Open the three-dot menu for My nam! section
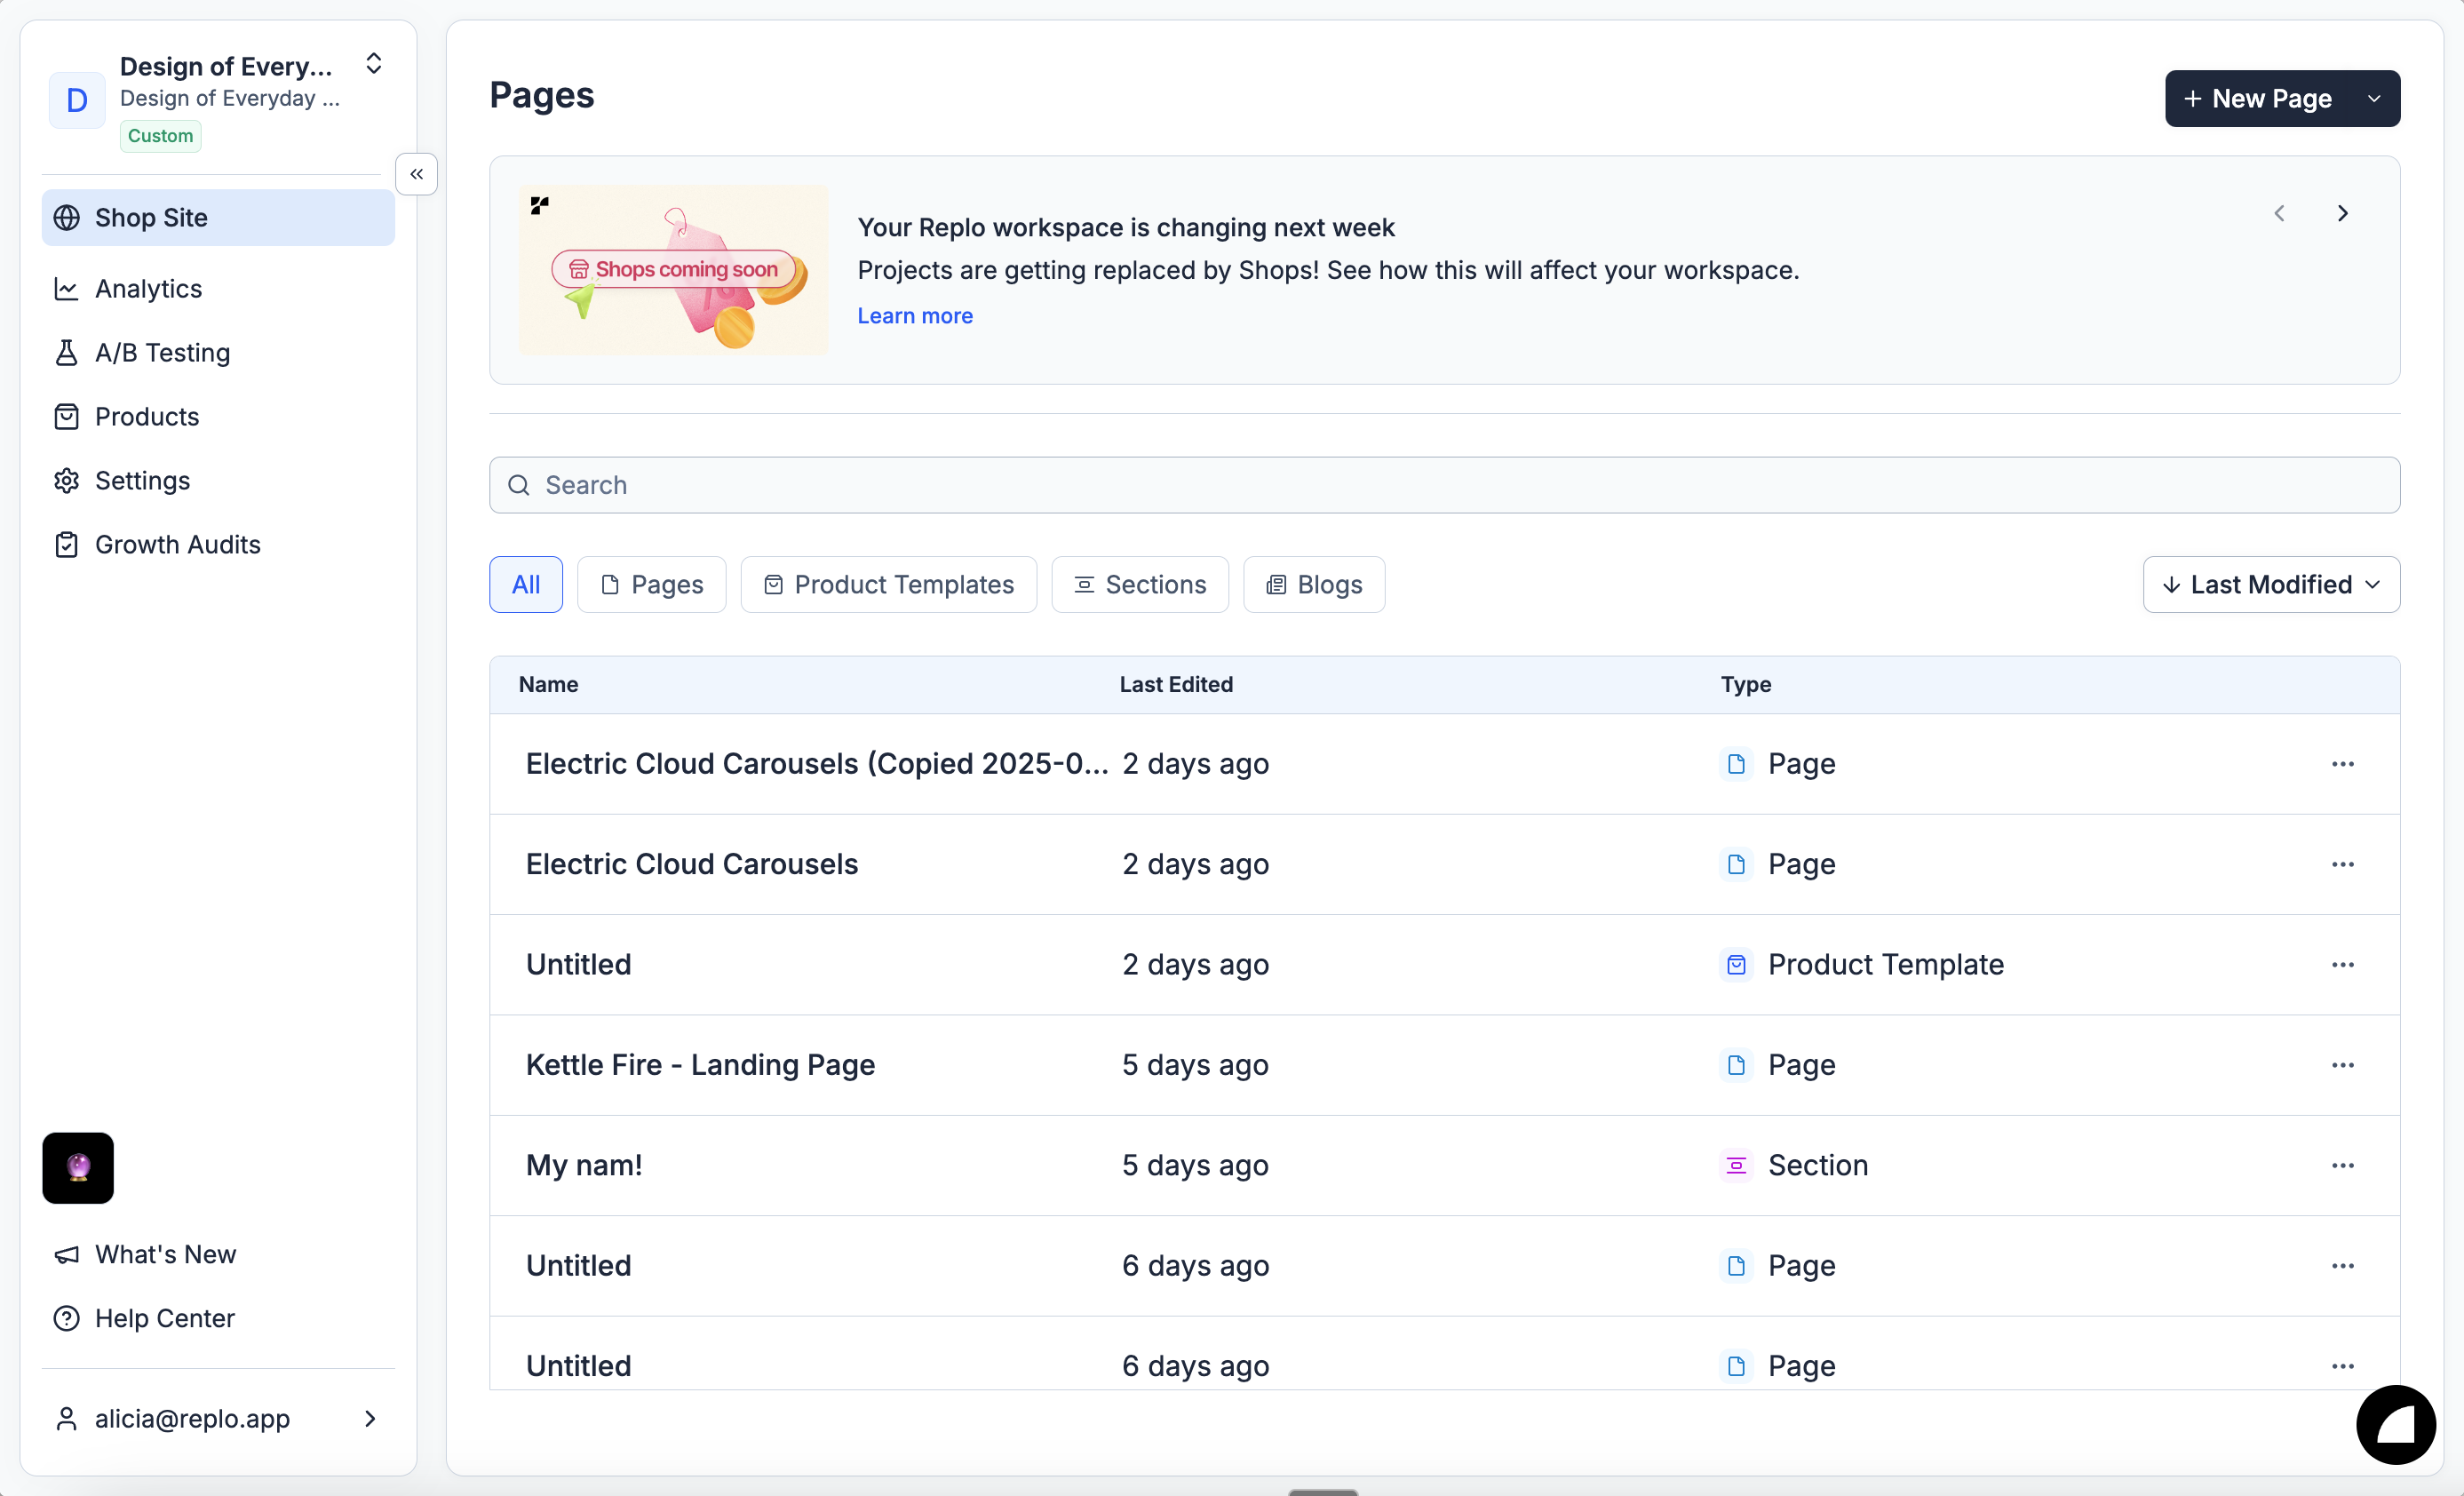The height and width of the screenshot is (1496, 2464). pyautogui.click(x=2342, y=1165)
